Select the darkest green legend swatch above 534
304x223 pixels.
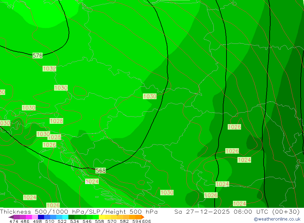pyautogui.click(x=71, y=217)
